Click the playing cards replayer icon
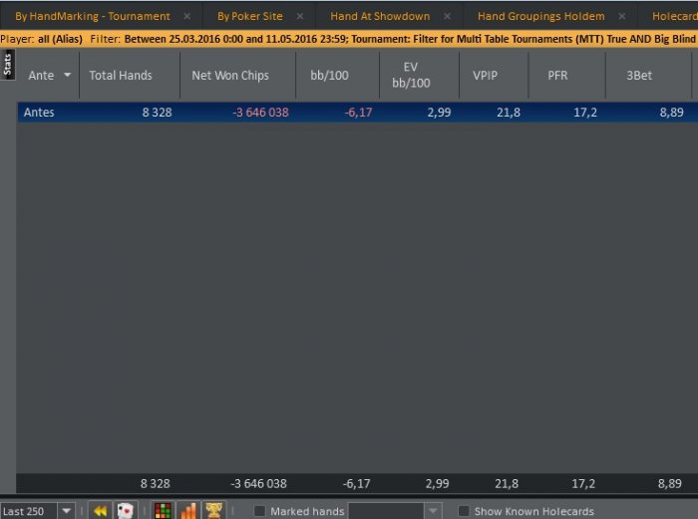This screenshot has width=698, height=519. pos(125,511)
